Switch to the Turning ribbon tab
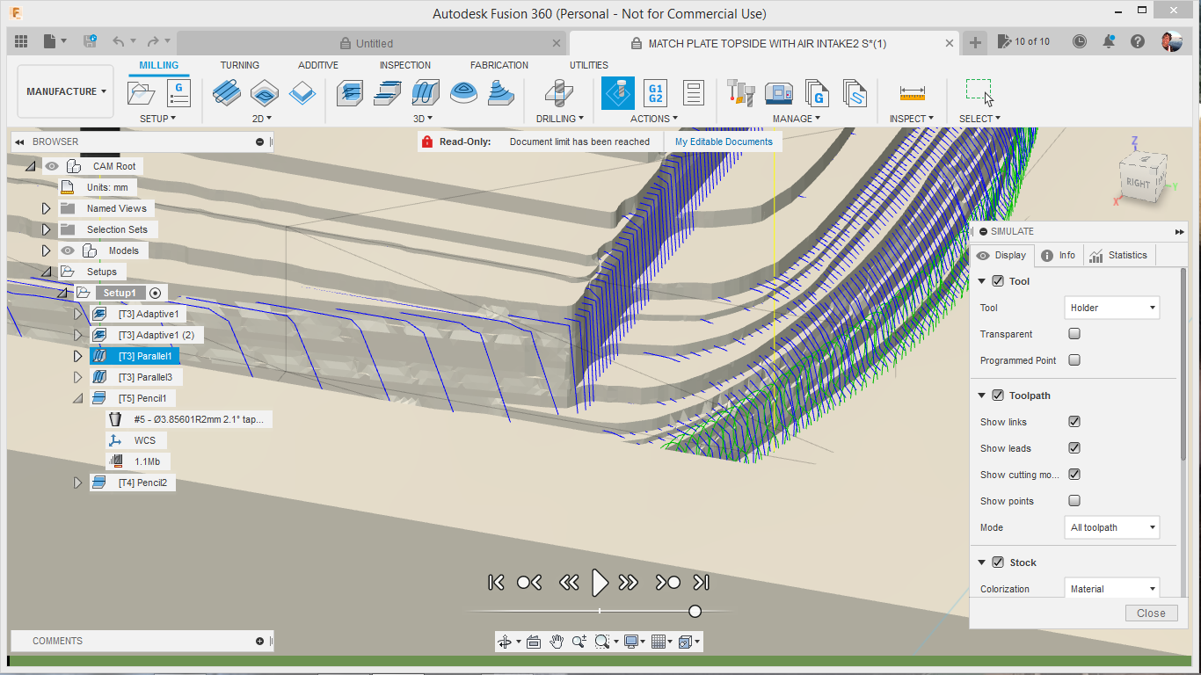The image size is (1201, 675). click(239, 65)
